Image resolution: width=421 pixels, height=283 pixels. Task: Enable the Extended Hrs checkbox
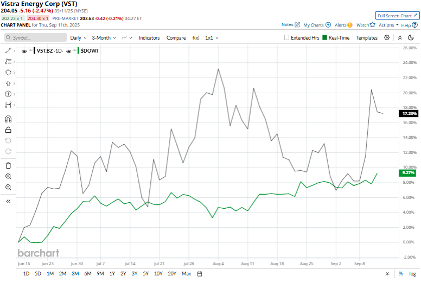[287, 37]
